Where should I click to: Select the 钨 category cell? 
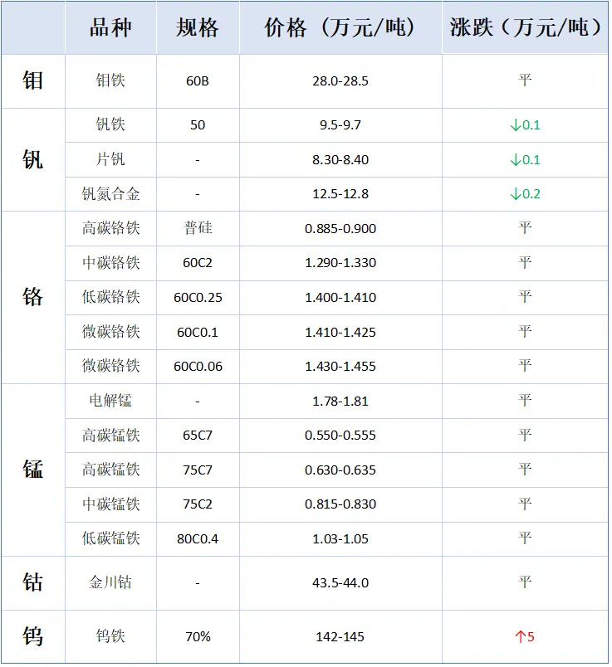click(32, 637)
